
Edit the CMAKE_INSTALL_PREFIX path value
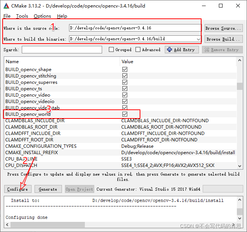(x=178, y=152)
